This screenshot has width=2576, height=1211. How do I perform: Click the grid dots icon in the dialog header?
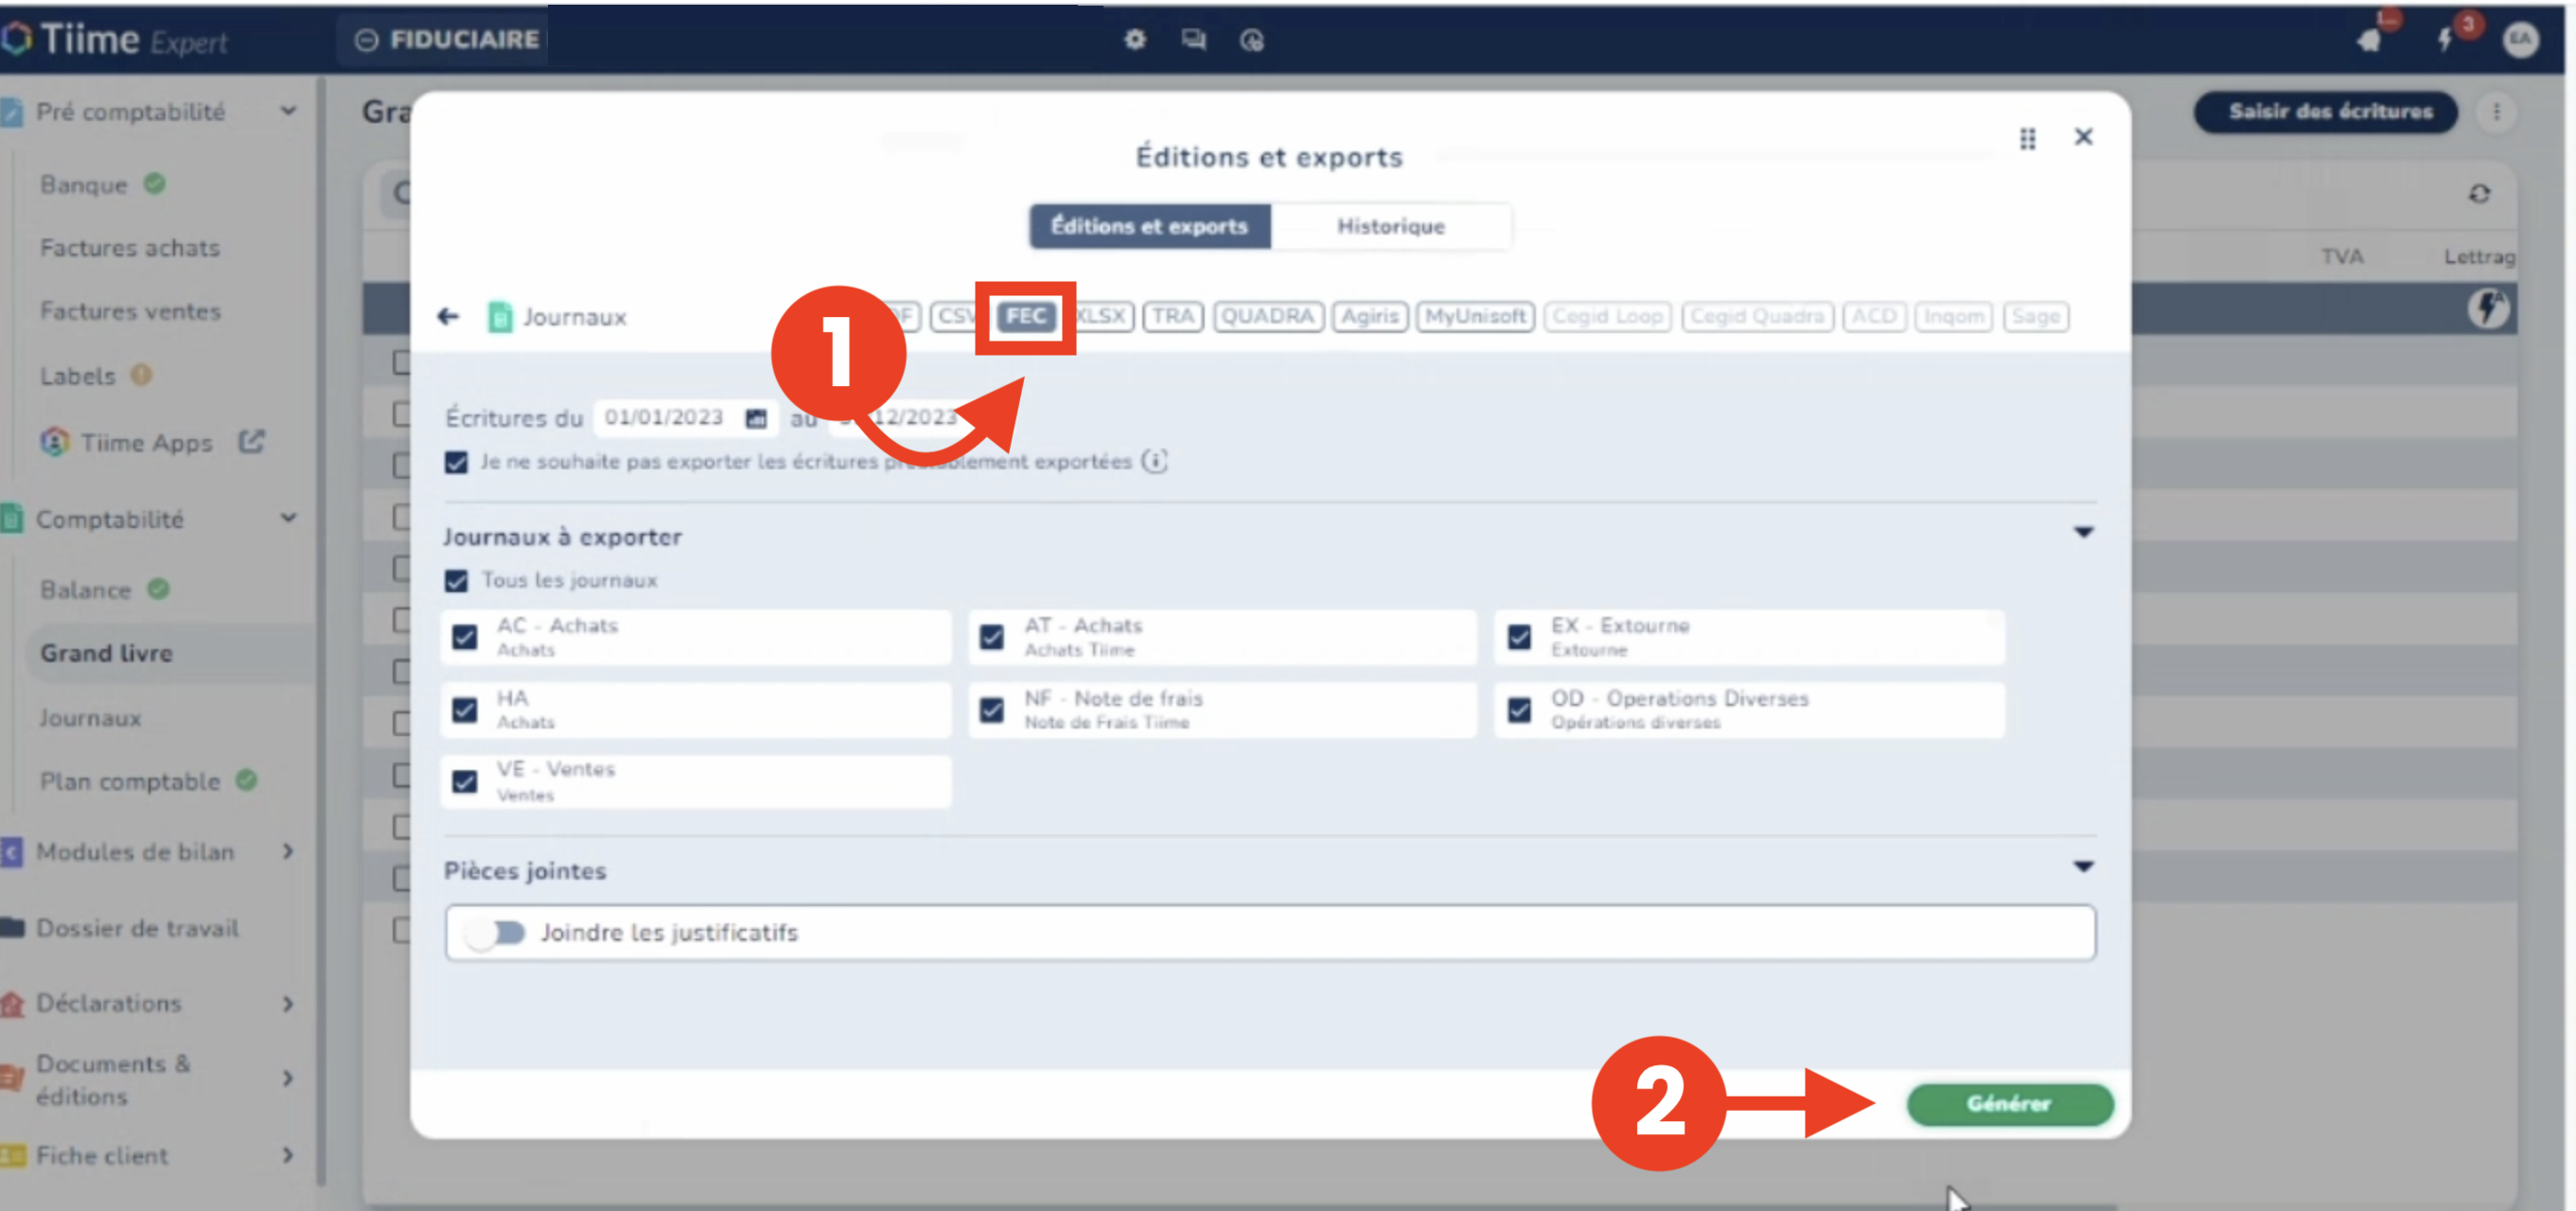(x=2027, y=138)
